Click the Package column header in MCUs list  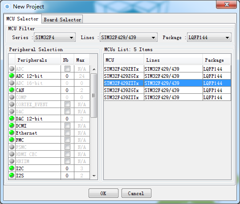click(217, 60)
